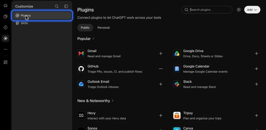Open the history clock icon in left rail
The height and width of the screenshot is (130, 266).
coord(5,27)
